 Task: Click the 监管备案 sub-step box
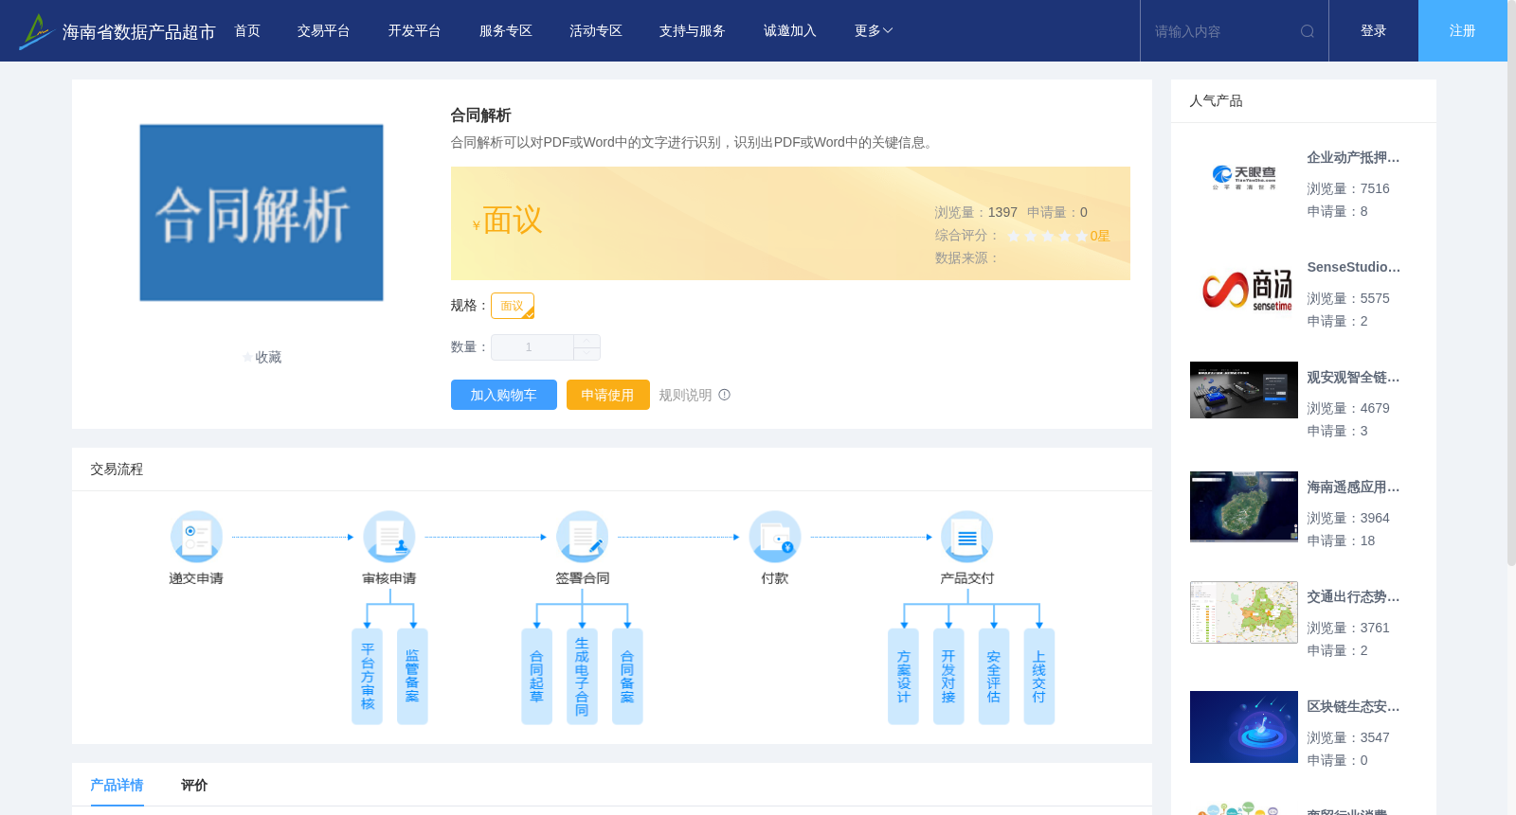coord(412,677)
